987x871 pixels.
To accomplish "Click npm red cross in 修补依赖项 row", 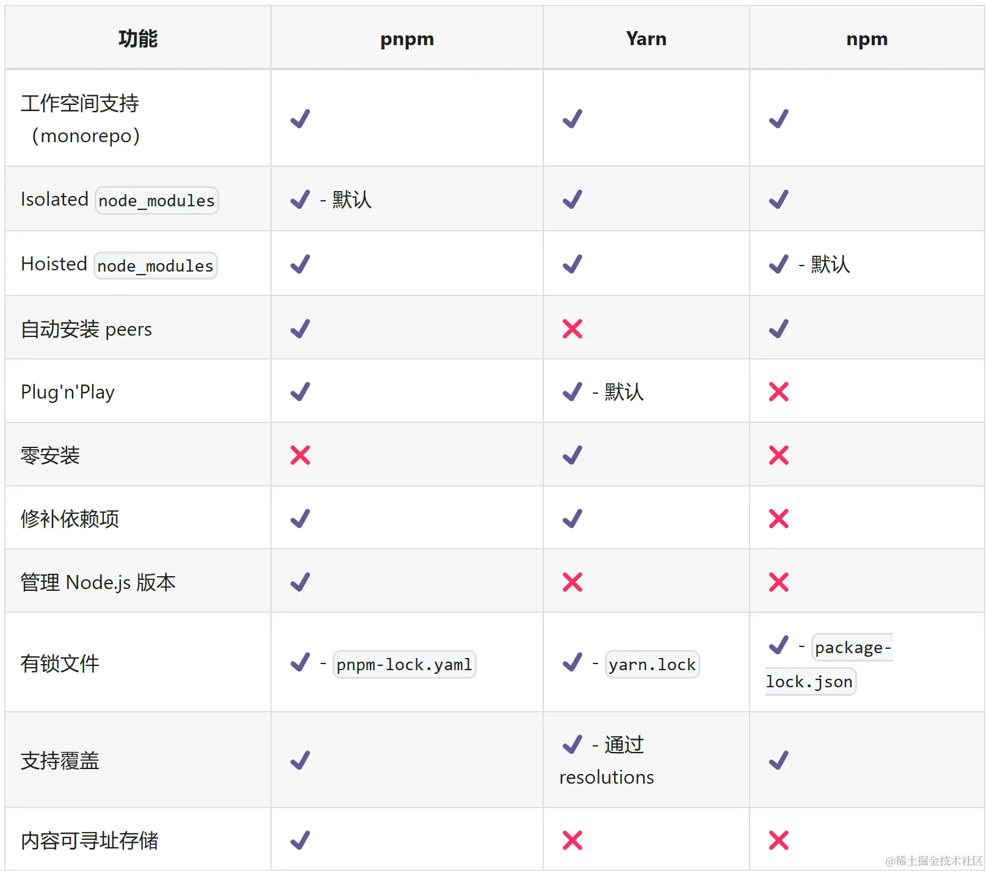I will pos(779,518).
